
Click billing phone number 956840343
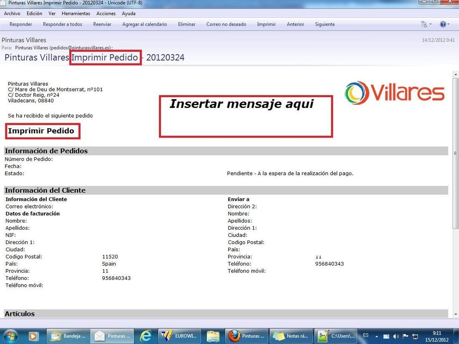116,278
